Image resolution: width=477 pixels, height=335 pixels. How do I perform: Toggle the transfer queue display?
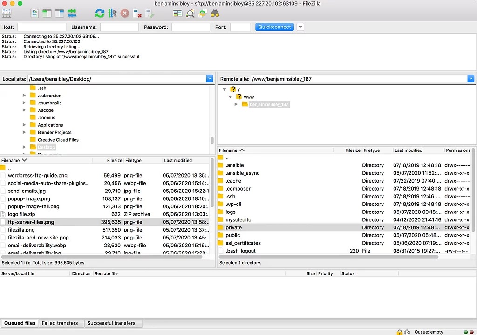click(x=72, y=14)
